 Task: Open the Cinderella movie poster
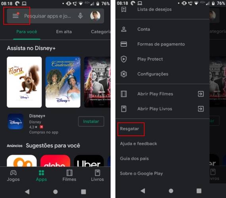pos(63,82)
